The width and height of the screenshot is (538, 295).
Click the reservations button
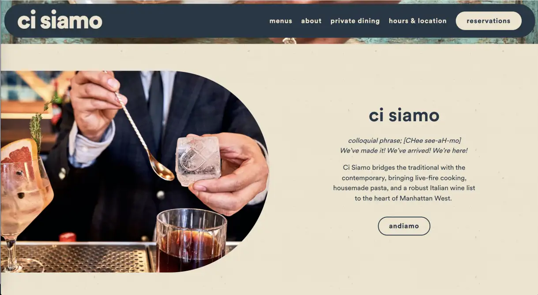click(x=489, y=21)
